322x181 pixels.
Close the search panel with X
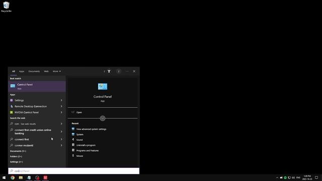click(134, 71)
